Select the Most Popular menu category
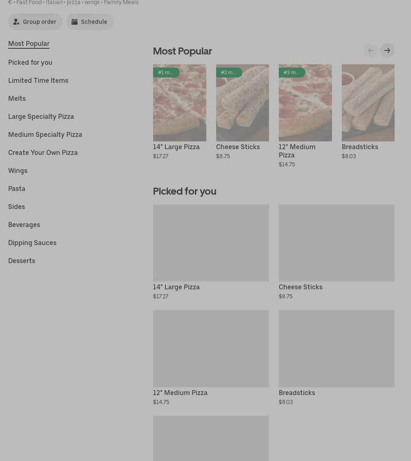 coord(29,43)
